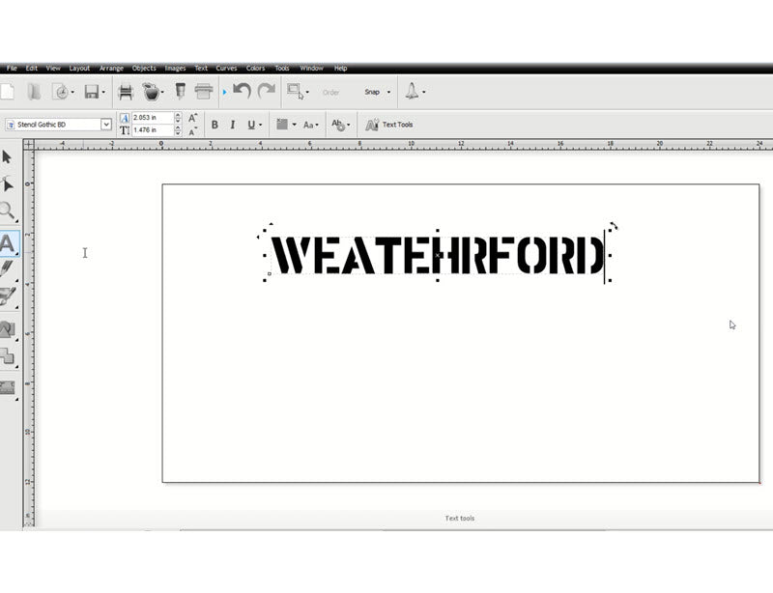Click the Save floppy disk icon
The image size is (773, 593).
click(x=92, y=92)
